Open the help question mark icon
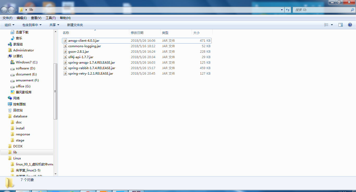 click(x=350, y=25)
